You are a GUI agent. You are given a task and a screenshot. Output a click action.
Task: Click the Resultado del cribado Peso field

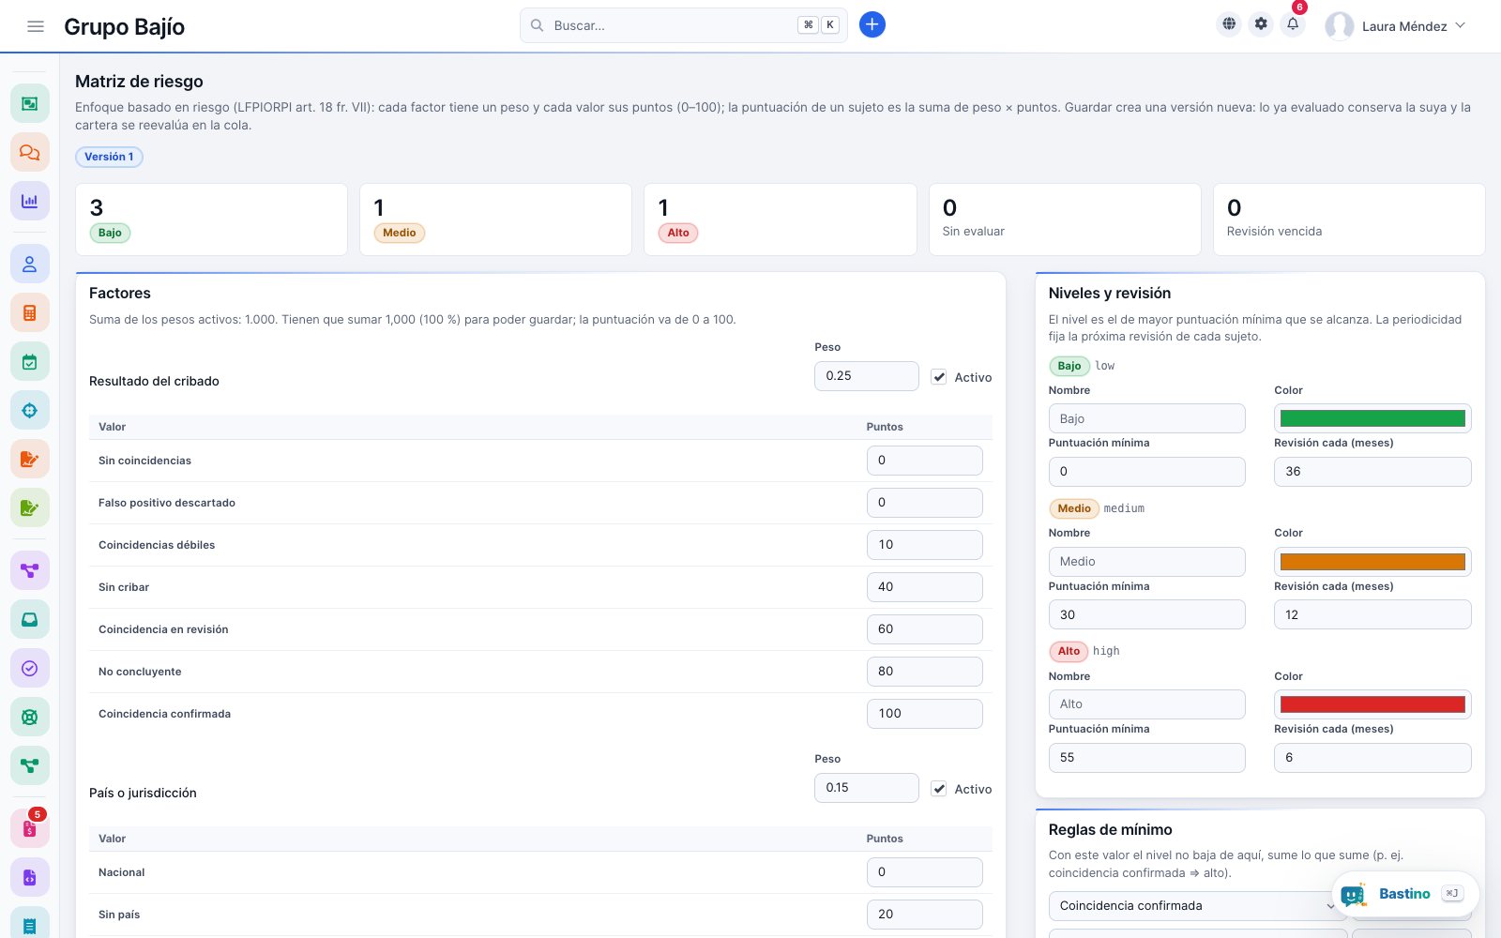click(866, 376)
